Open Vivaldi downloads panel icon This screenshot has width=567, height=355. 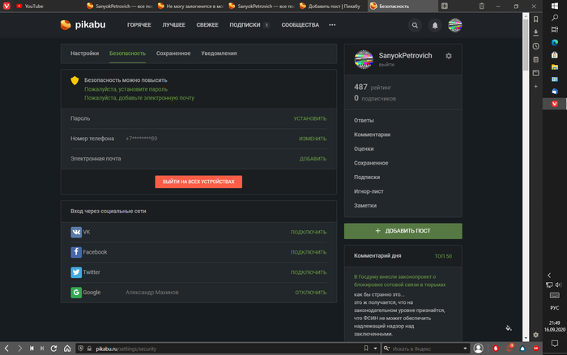click(x=535, y=32)
